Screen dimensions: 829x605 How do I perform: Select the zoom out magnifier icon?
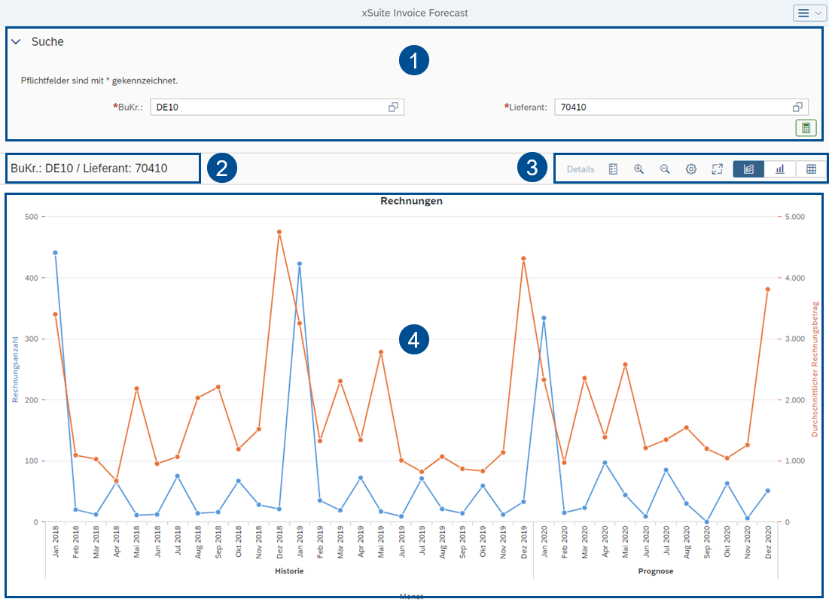[665, 169]
